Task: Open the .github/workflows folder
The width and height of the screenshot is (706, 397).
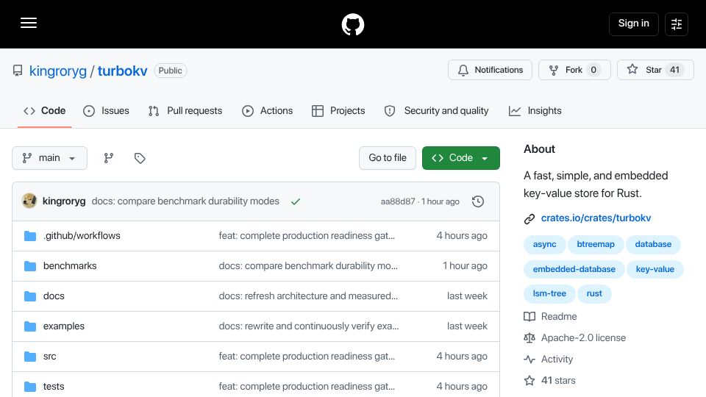Action: 82,236
